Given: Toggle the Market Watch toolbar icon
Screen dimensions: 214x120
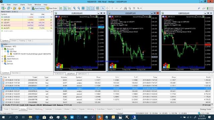Looking at the screenshot, I should (14, 8).
